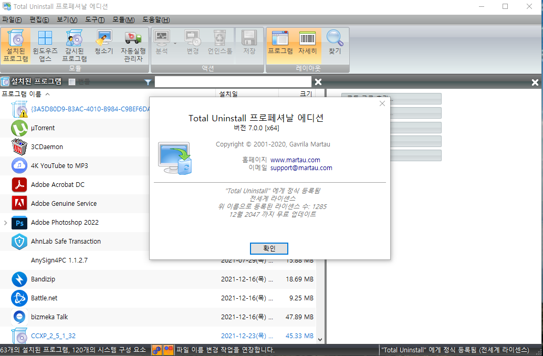Click registration status text in status bar

click(x=455, y=350)
